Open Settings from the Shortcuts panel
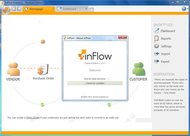The image size is (190, 136). [x=166, y=46]
